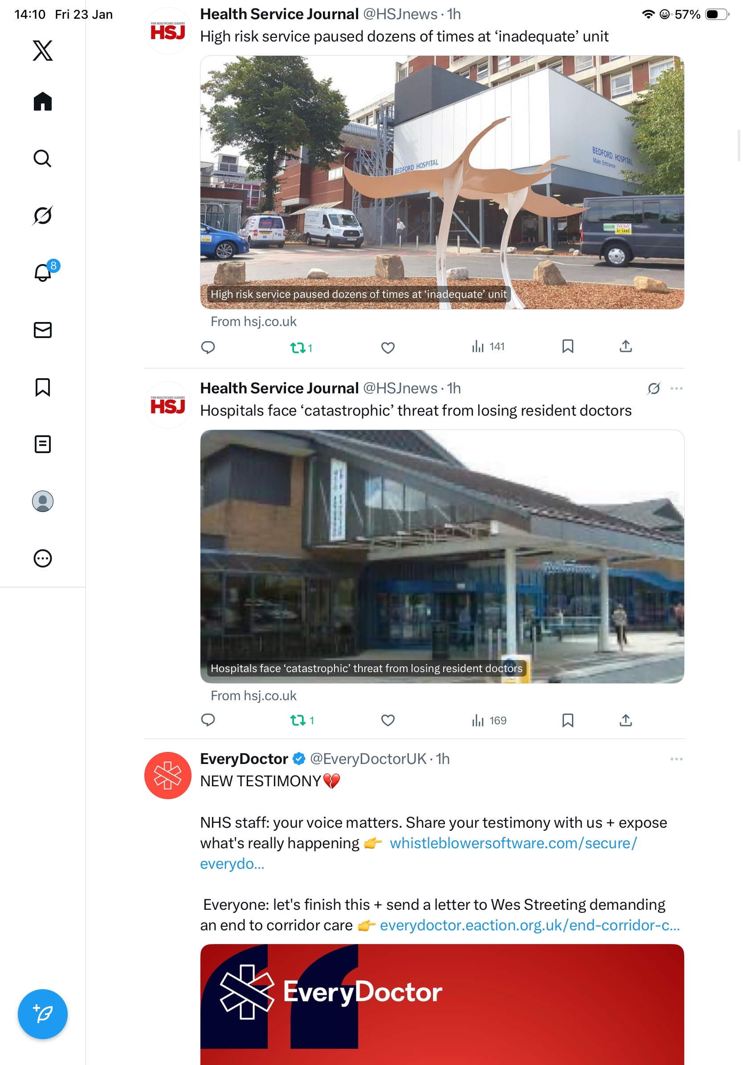
Task: Bookmark the 'catastrophic' threat HSJ post
Action: pyautogui.click(x=567, y=720)
